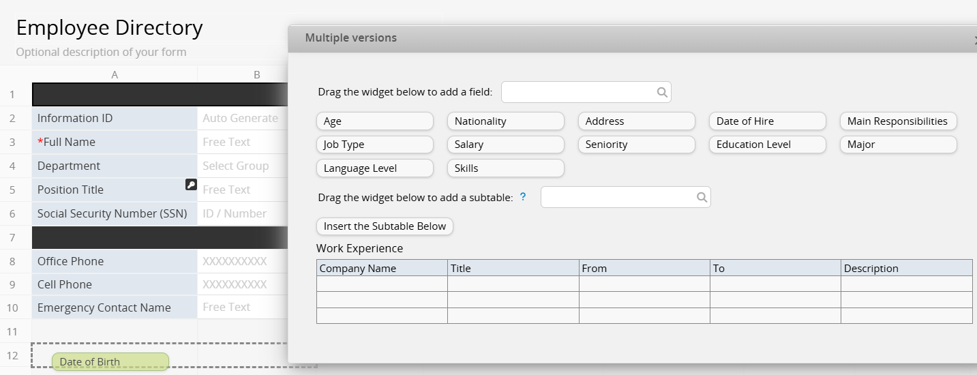Screen dimensions: 977x375
Task: Choose the Salary field widget
Action: [505, 145]
